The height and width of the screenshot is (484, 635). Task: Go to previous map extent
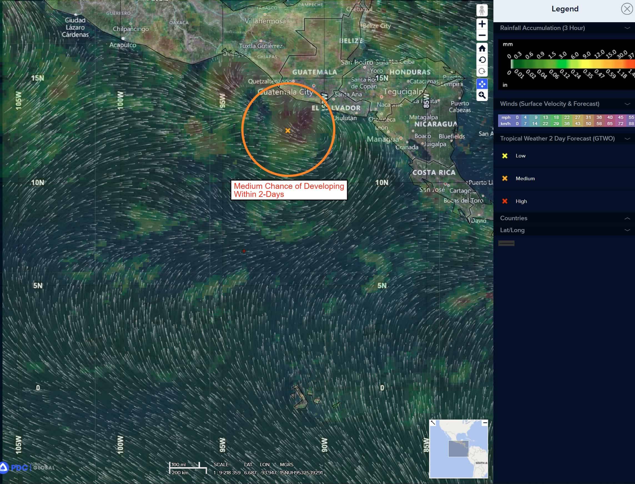pyautogui.click(x=482, y=60)
